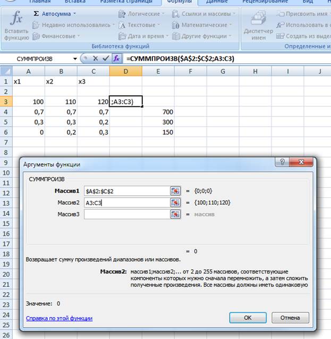Cancel formula entry with the X icon

(96, 58)
